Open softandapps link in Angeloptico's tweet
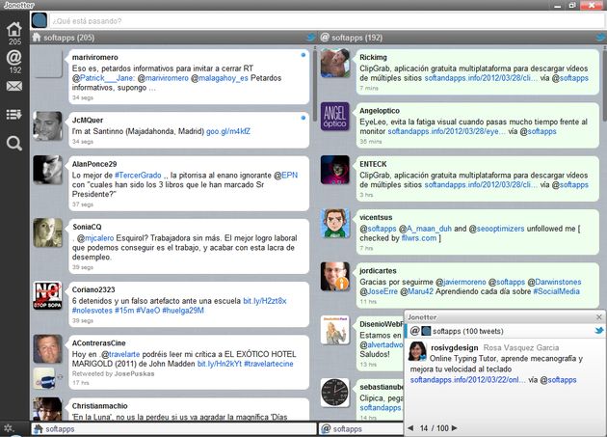This screenshot has width=607, height=437. click(447, 131)
